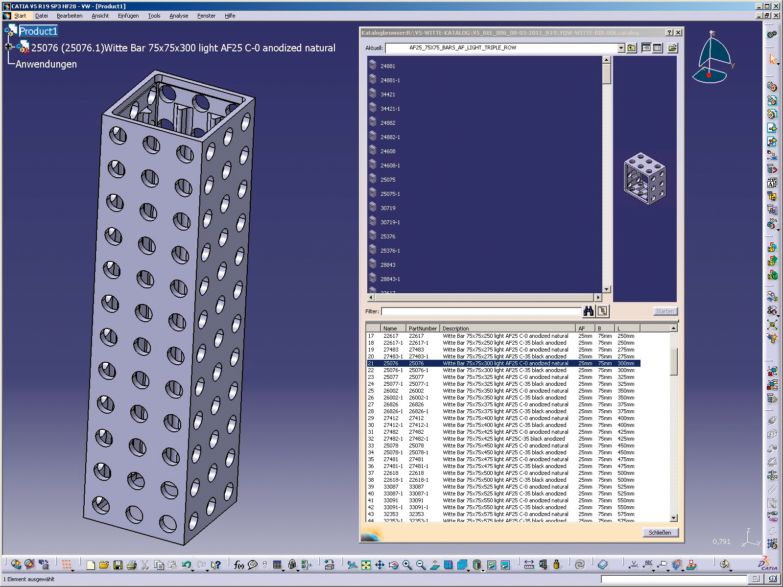Measure between with the ruler icon
This screenshot has height=587, width=783.
529,565
